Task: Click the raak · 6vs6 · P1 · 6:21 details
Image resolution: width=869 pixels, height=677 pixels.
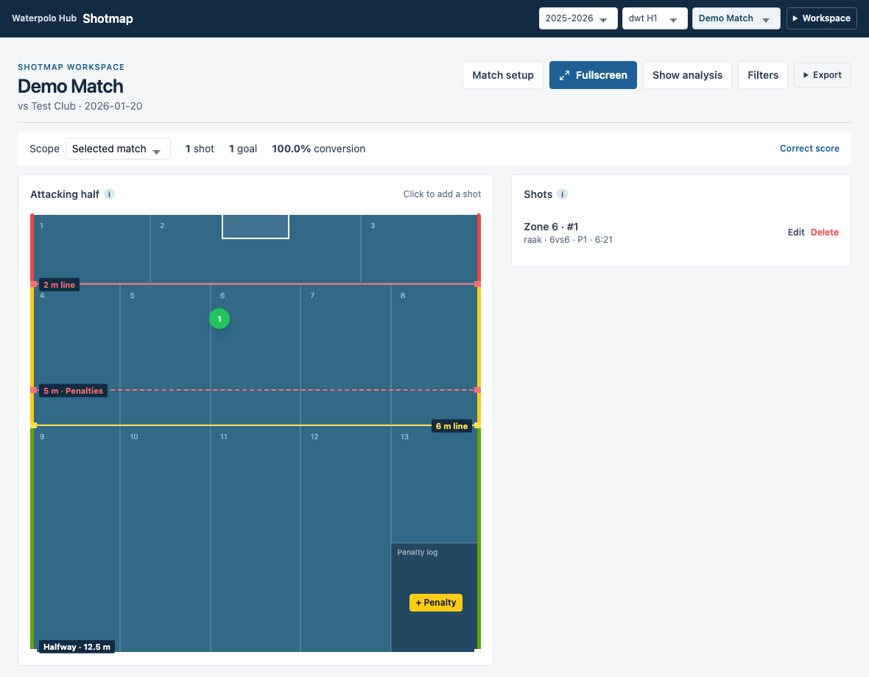Action: click(x=568, y=240)
